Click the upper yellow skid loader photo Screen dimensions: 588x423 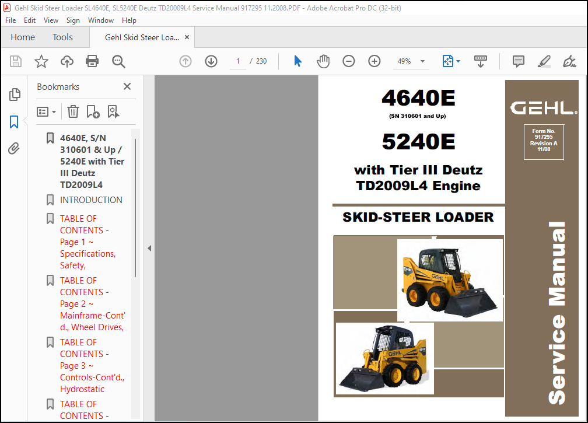pos(450,280)
